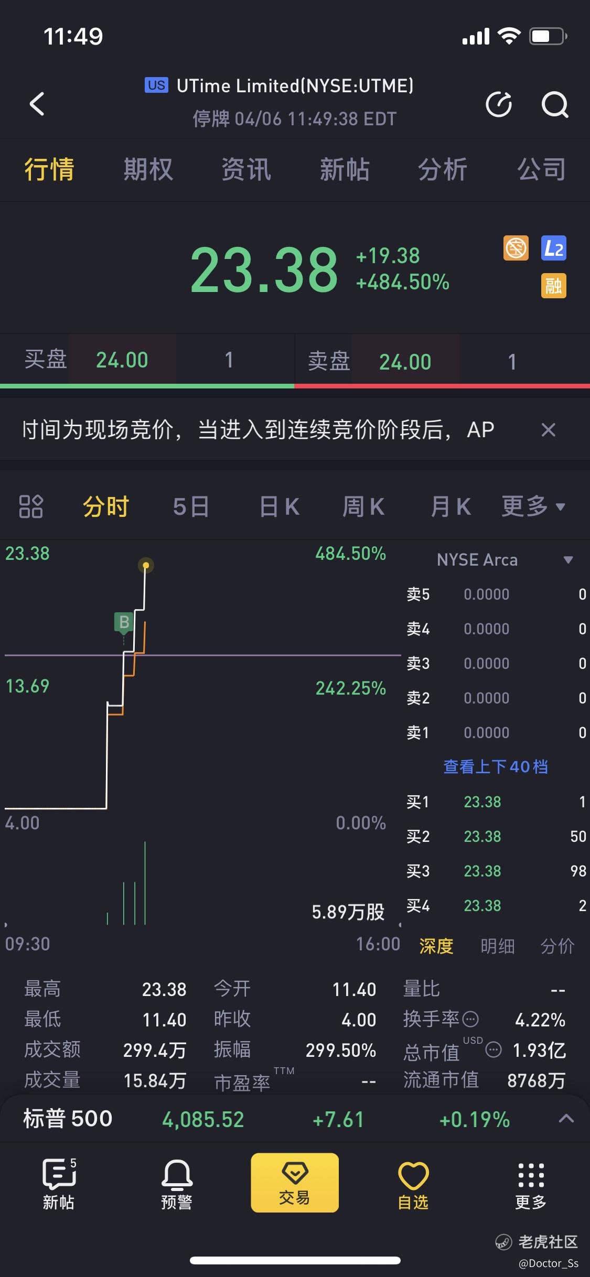590x1277 pixels.
Task: Switch to 公司 tab
Action: click(x=541, y=170)
